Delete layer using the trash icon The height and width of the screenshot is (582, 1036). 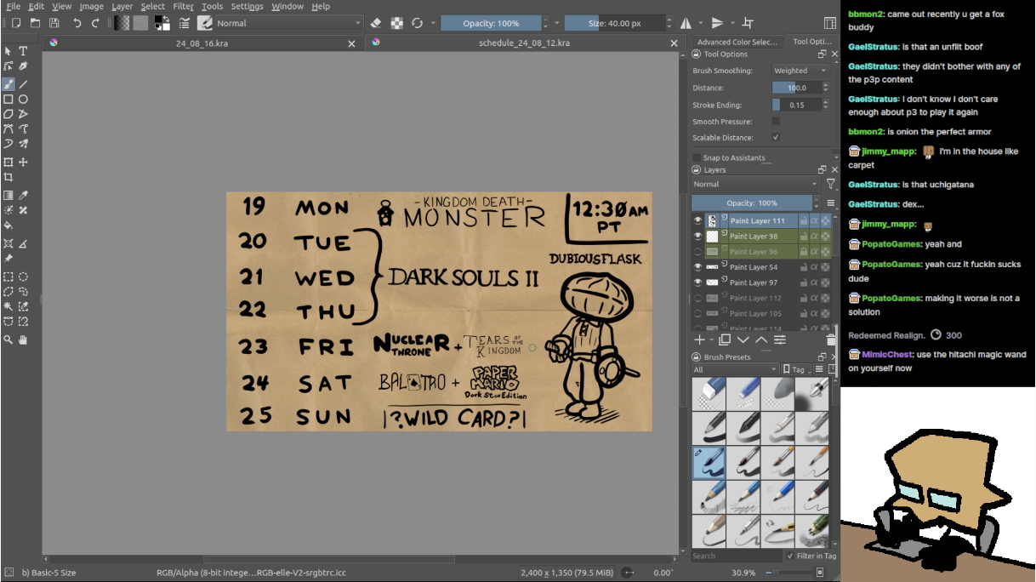pos(831,340)
